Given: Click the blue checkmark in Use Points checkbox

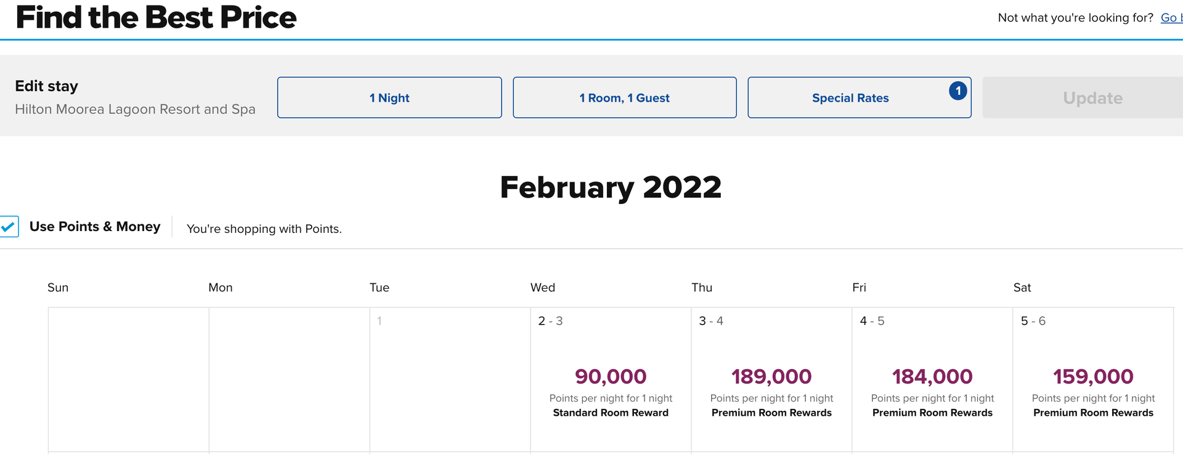Looking at the screenshot, I should pos(9,227).
